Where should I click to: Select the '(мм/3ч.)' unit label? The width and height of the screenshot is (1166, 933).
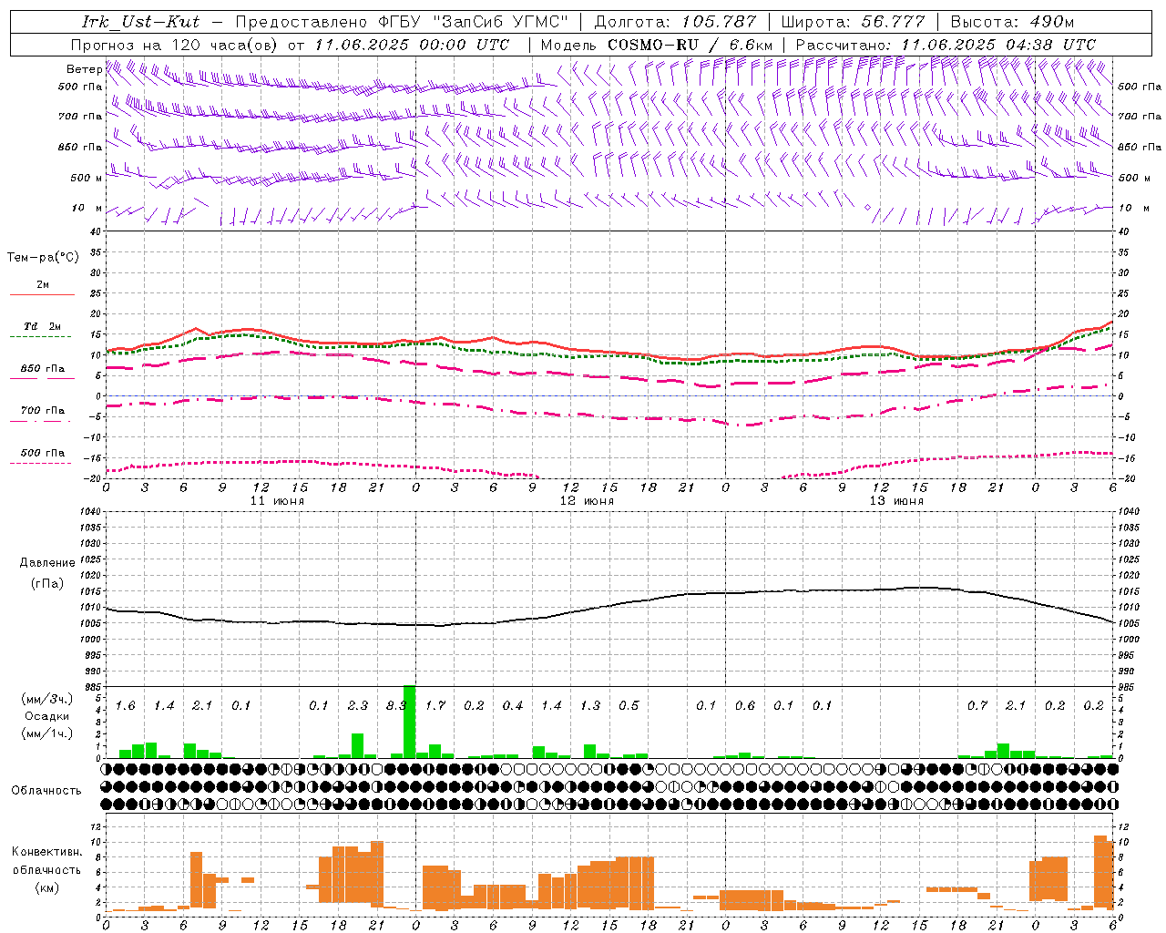click(x=46, y=700)
